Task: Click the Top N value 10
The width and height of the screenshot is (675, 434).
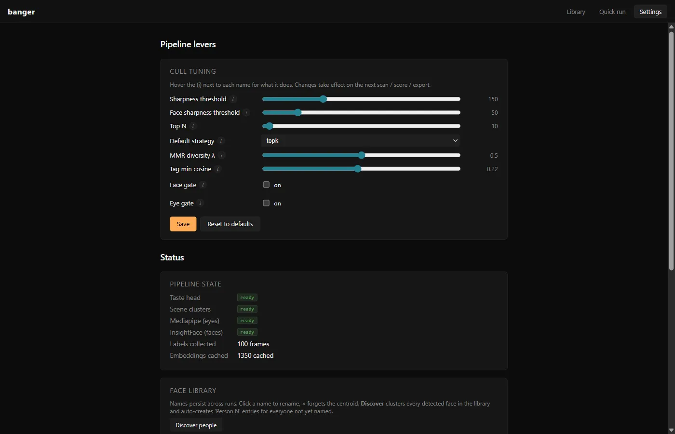Action: 495,126
